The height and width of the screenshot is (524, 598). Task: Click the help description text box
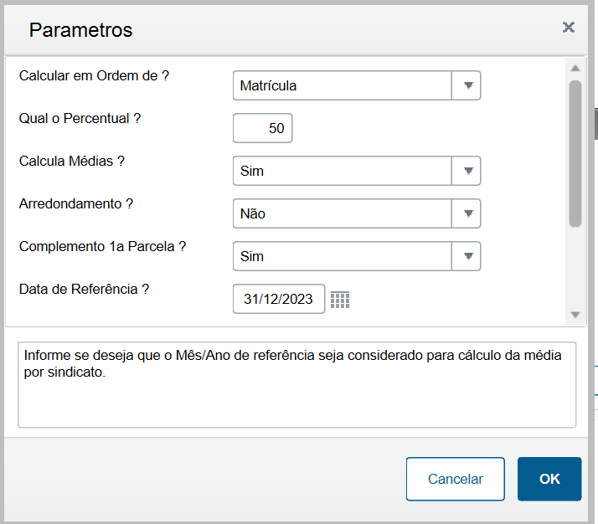pyautogui.click(x=297, y=385)
